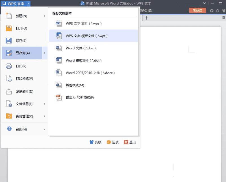Save copy as Word 2007/2010 文件 (*.docx)
The image size is (226, 182).
(94, 73)
